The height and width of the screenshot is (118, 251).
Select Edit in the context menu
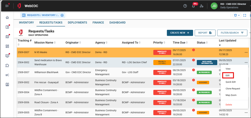pyautogui.click(x=228, y=75)
